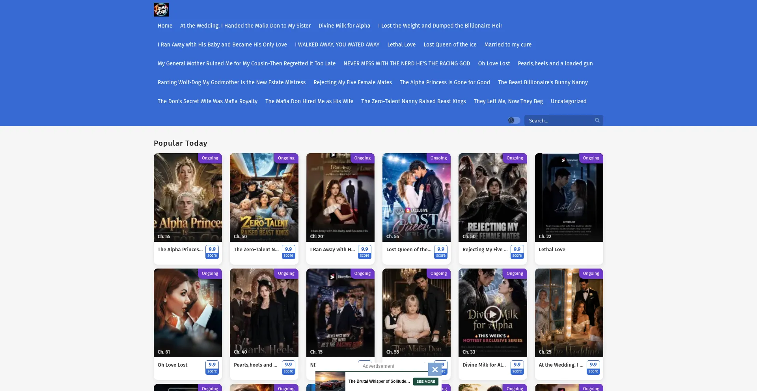
Task: Open 'My General Mother Ruined Me' menu item
Action: pos(246,63)
